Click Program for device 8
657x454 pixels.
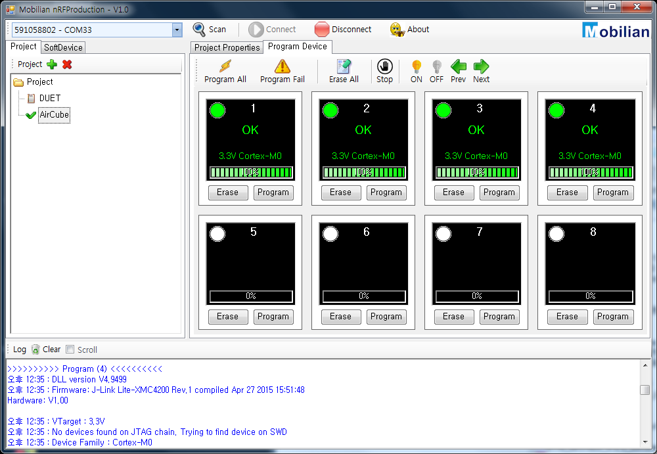[613, 317]
